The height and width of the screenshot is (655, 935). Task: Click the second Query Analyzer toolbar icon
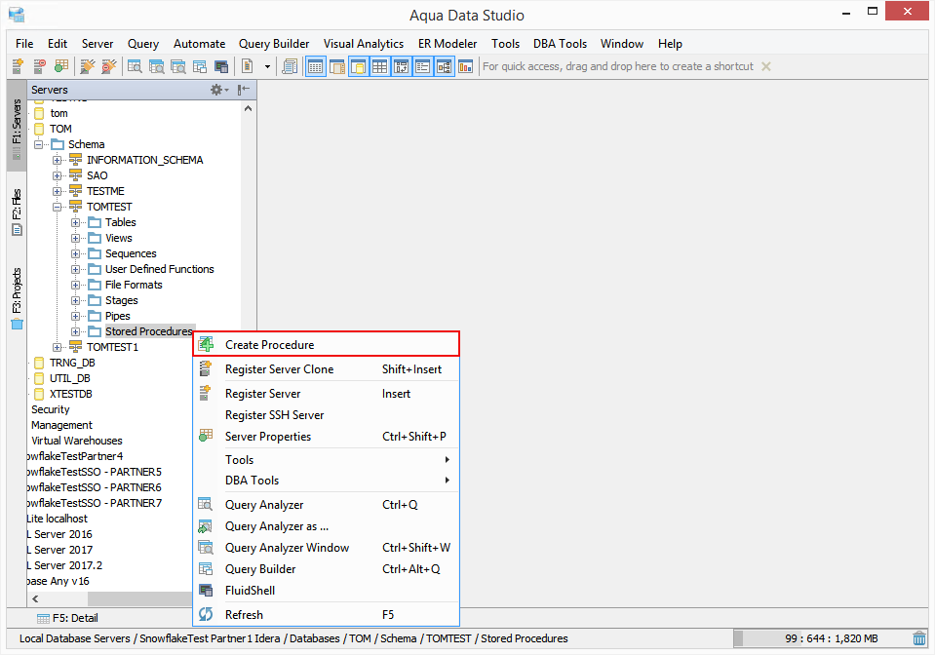pyautogui.click(x=156, y=66)
